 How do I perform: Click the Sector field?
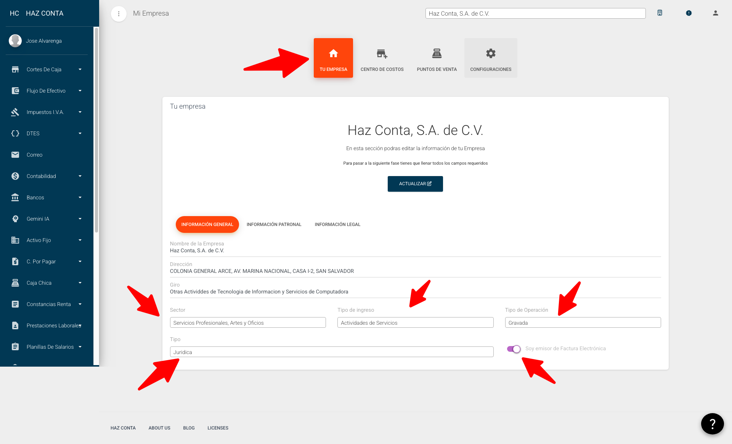click(x=248, y=322)
